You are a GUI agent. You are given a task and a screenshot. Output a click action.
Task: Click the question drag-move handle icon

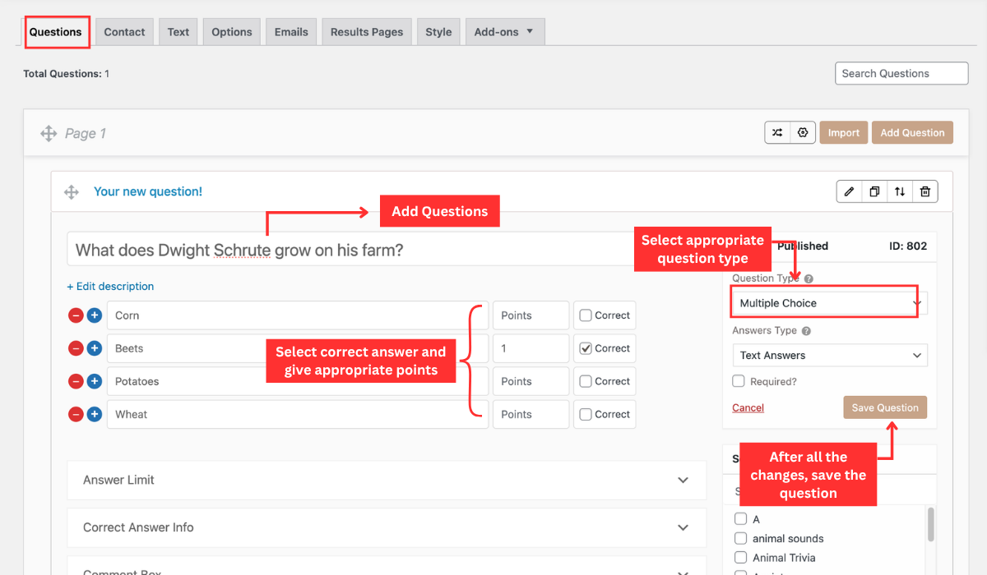pyautogui.click(x=72, y=192)
